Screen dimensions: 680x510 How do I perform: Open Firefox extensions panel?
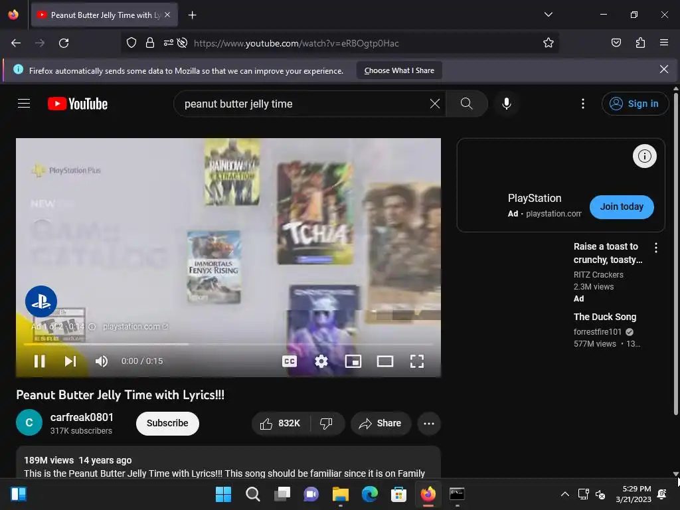click(640, 42)
